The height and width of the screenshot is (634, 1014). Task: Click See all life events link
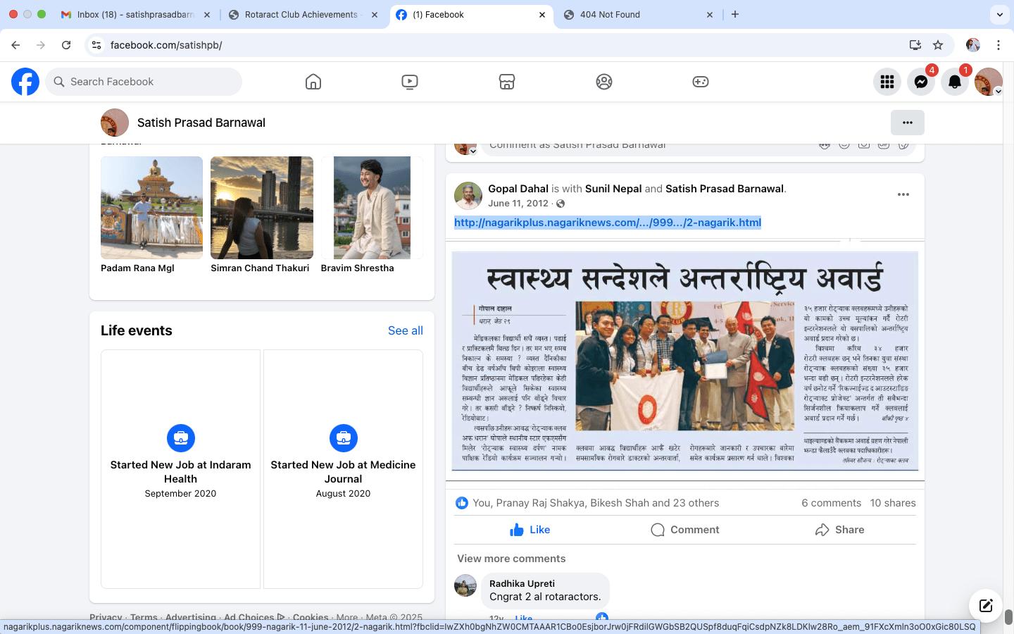(x=405, y=330)
